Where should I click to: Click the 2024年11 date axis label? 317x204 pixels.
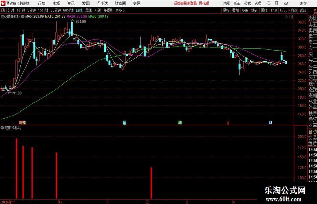8,202
